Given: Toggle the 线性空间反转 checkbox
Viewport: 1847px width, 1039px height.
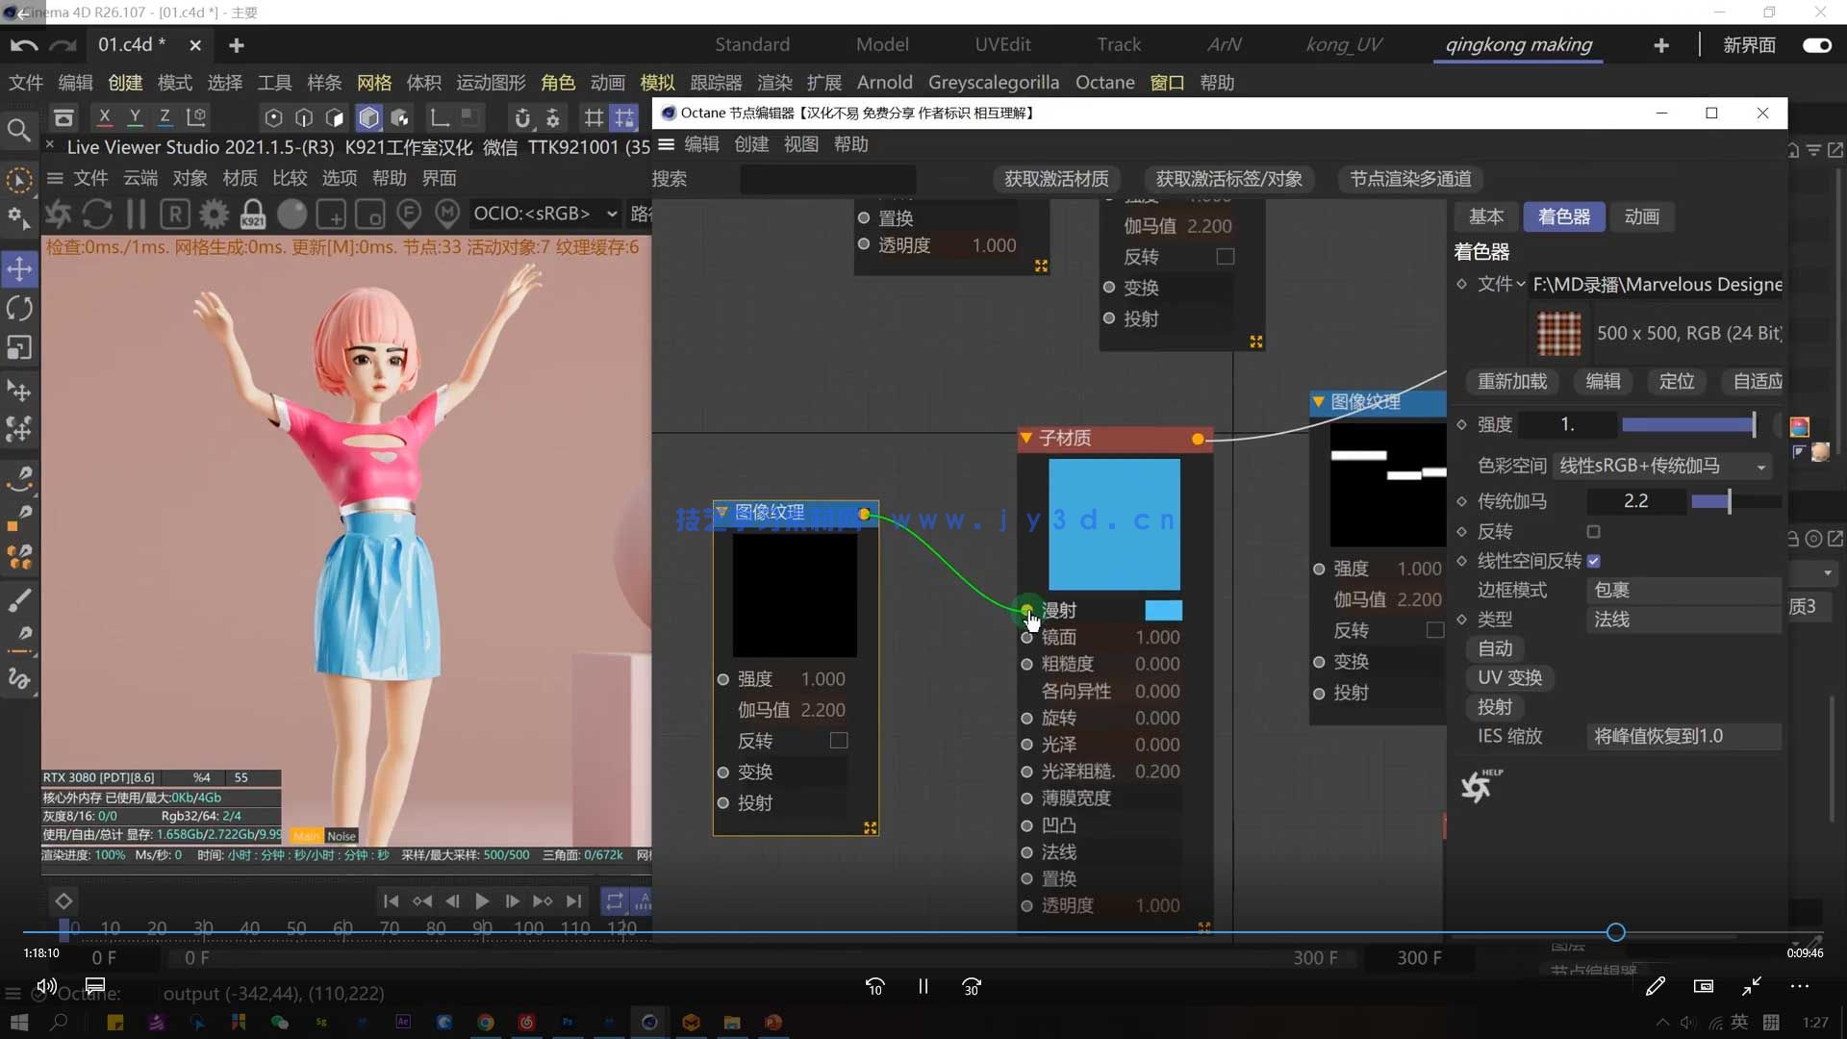Looking at the screenshot, I should tap(1594, 561).
